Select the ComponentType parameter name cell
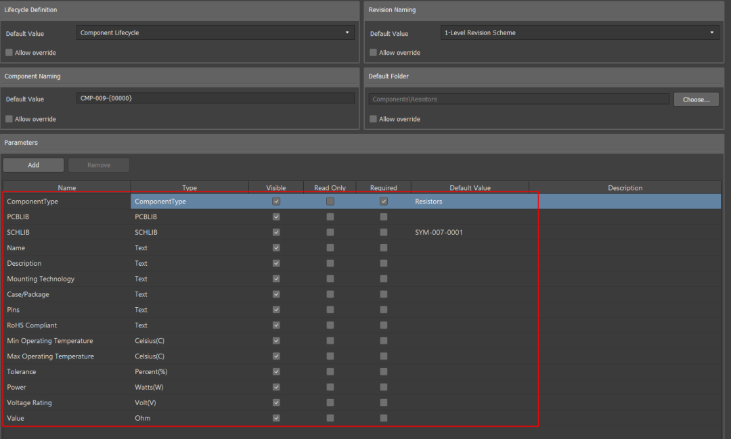Image resolution: width=731 pixels, height=439 pixels. [66, 202]
